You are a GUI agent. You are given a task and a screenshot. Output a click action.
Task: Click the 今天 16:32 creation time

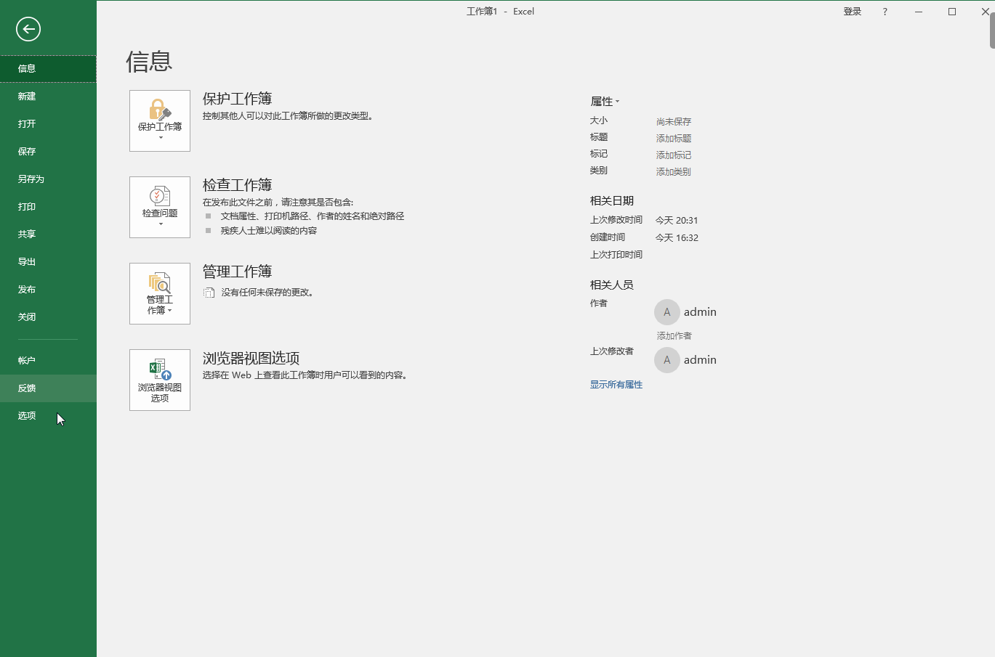[677, 238]
